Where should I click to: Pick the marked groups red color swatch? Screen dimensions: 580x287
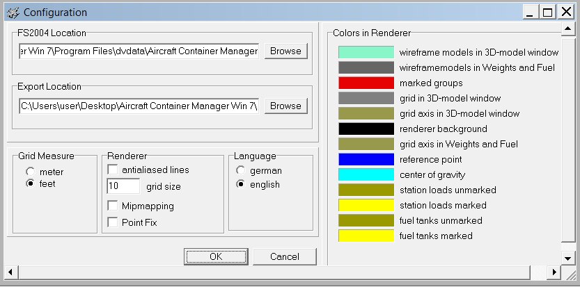coord(366,83)
